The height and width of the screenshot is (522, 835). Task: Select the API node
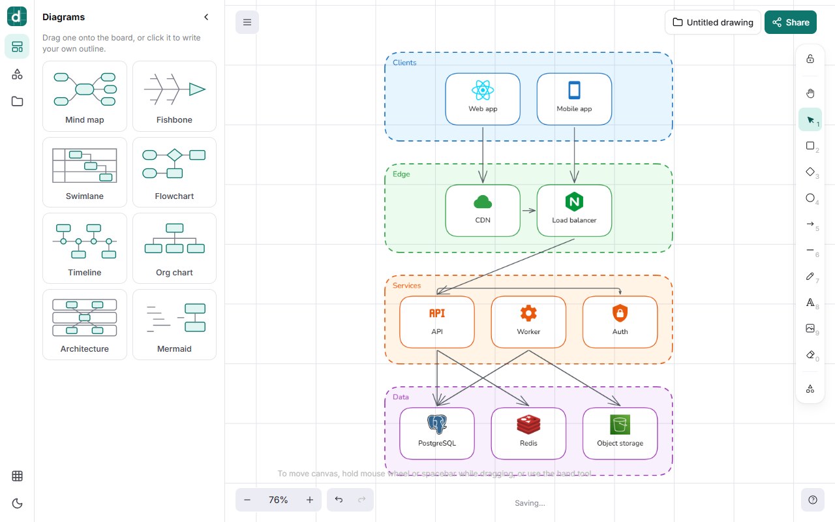(437, 322)
